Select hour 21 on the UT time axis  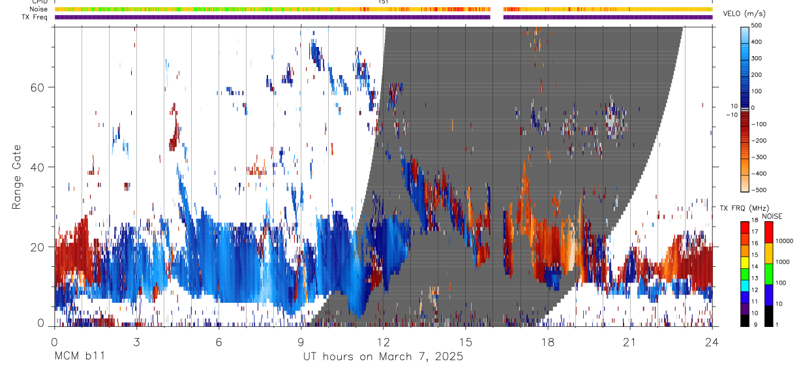[629, 341]
